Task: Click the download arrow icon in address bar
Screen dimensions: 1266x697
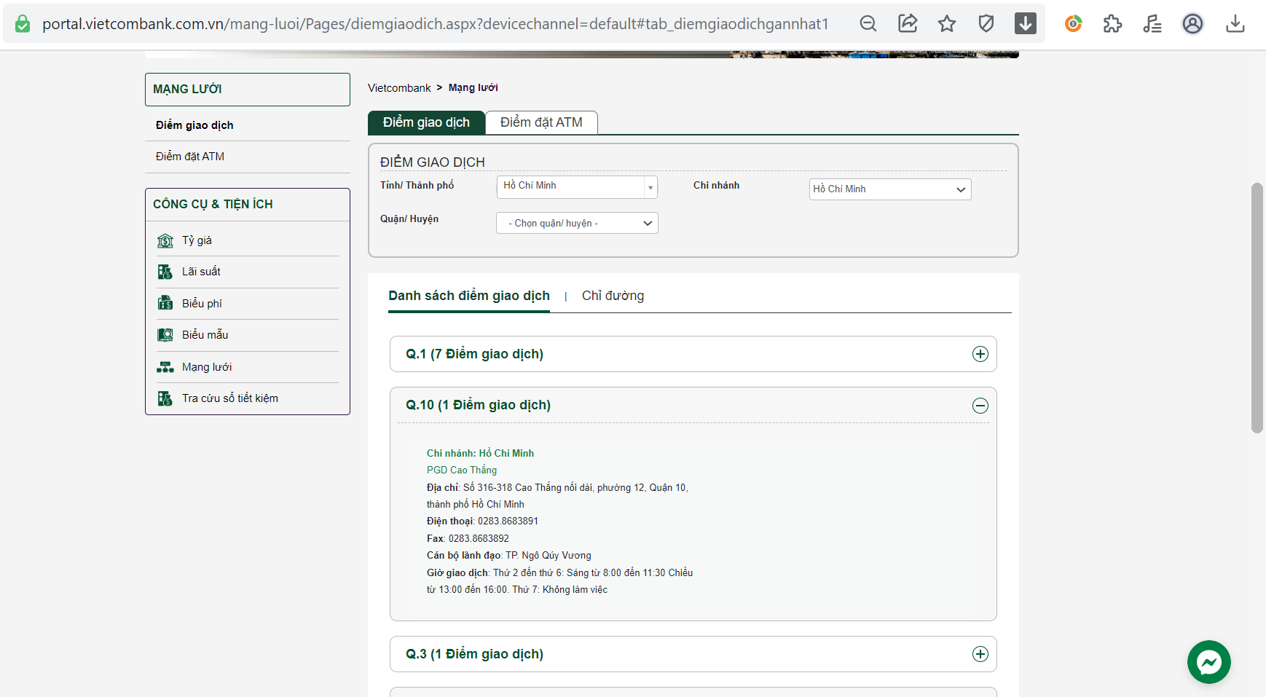Action: 1026,24
